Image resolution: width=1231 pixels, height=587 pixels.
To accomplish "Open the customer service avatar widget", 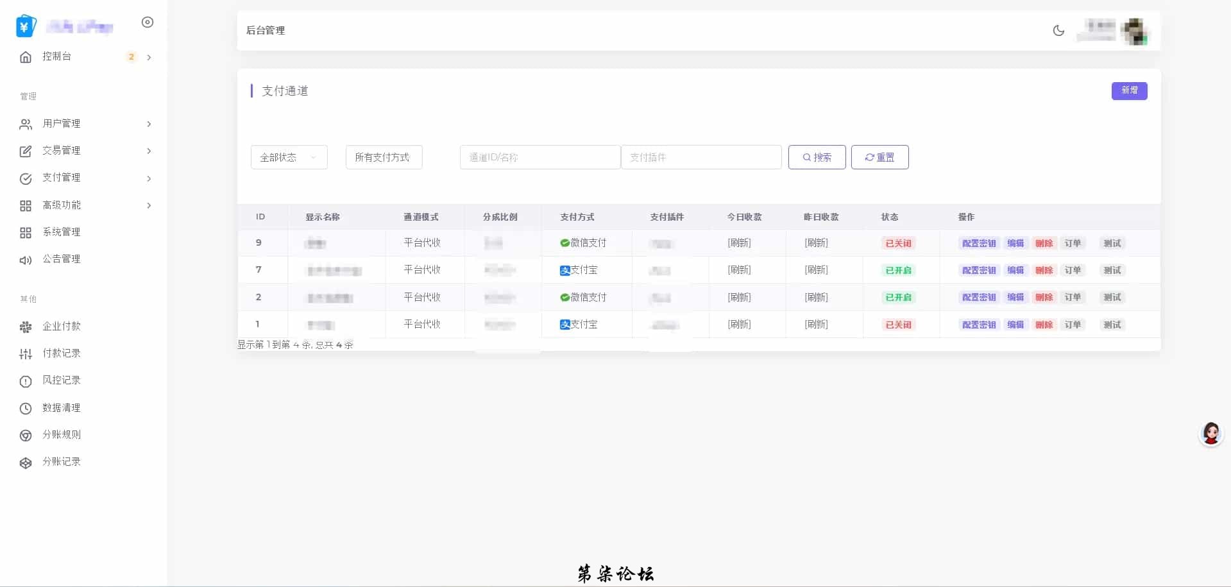I will (x=1210, y=434).
